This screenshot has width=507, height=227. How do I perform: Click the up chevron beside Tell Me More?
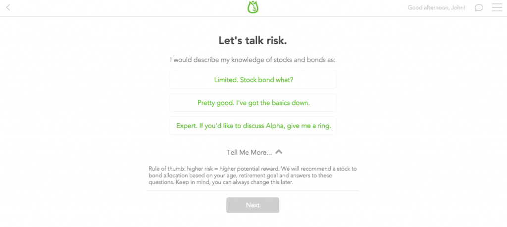(x=279, y=152)
